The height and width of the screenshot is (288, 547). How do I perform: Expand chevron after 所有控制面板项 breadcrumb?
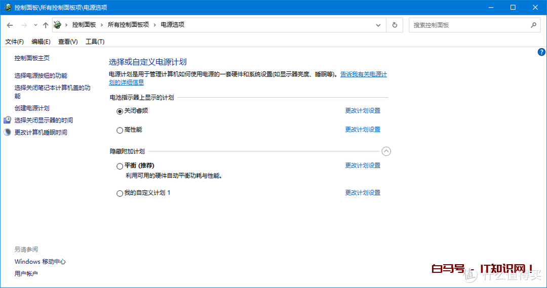[155, 25]
